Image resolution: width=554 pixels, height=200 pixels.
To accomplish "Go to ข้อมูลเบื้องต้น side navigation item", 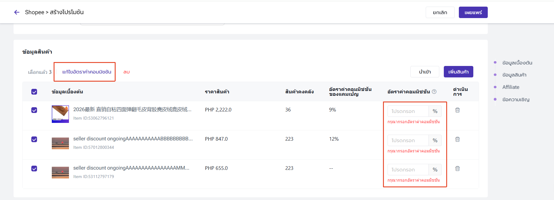I will click(x=517, y=63).
